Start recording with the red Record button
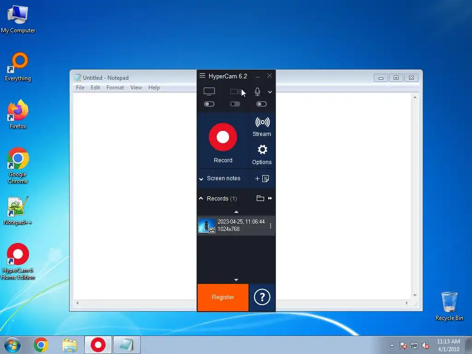Viewport: 472px width, 354px height. (223, 137)
